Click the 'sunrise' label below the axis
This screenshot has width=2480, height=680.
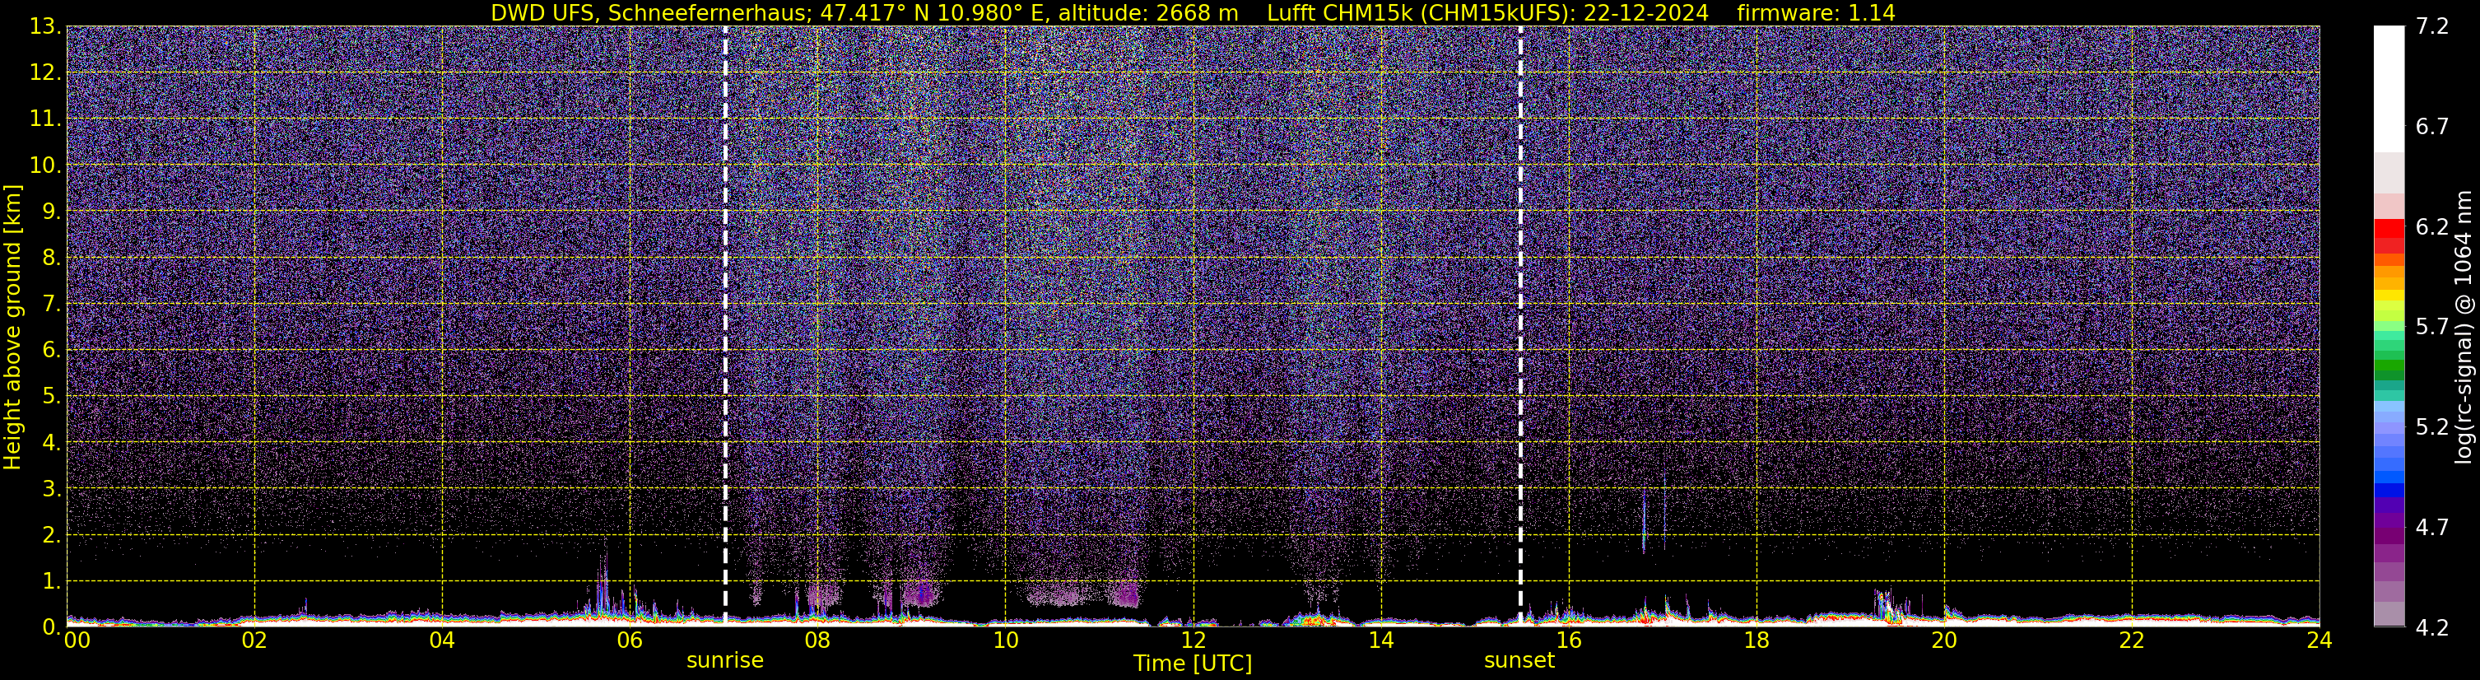[725, 661]
